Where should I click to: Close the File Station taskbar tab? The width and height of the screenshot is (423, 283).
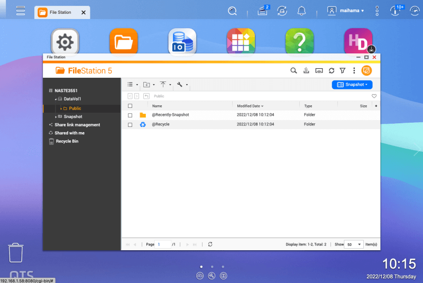84,12
